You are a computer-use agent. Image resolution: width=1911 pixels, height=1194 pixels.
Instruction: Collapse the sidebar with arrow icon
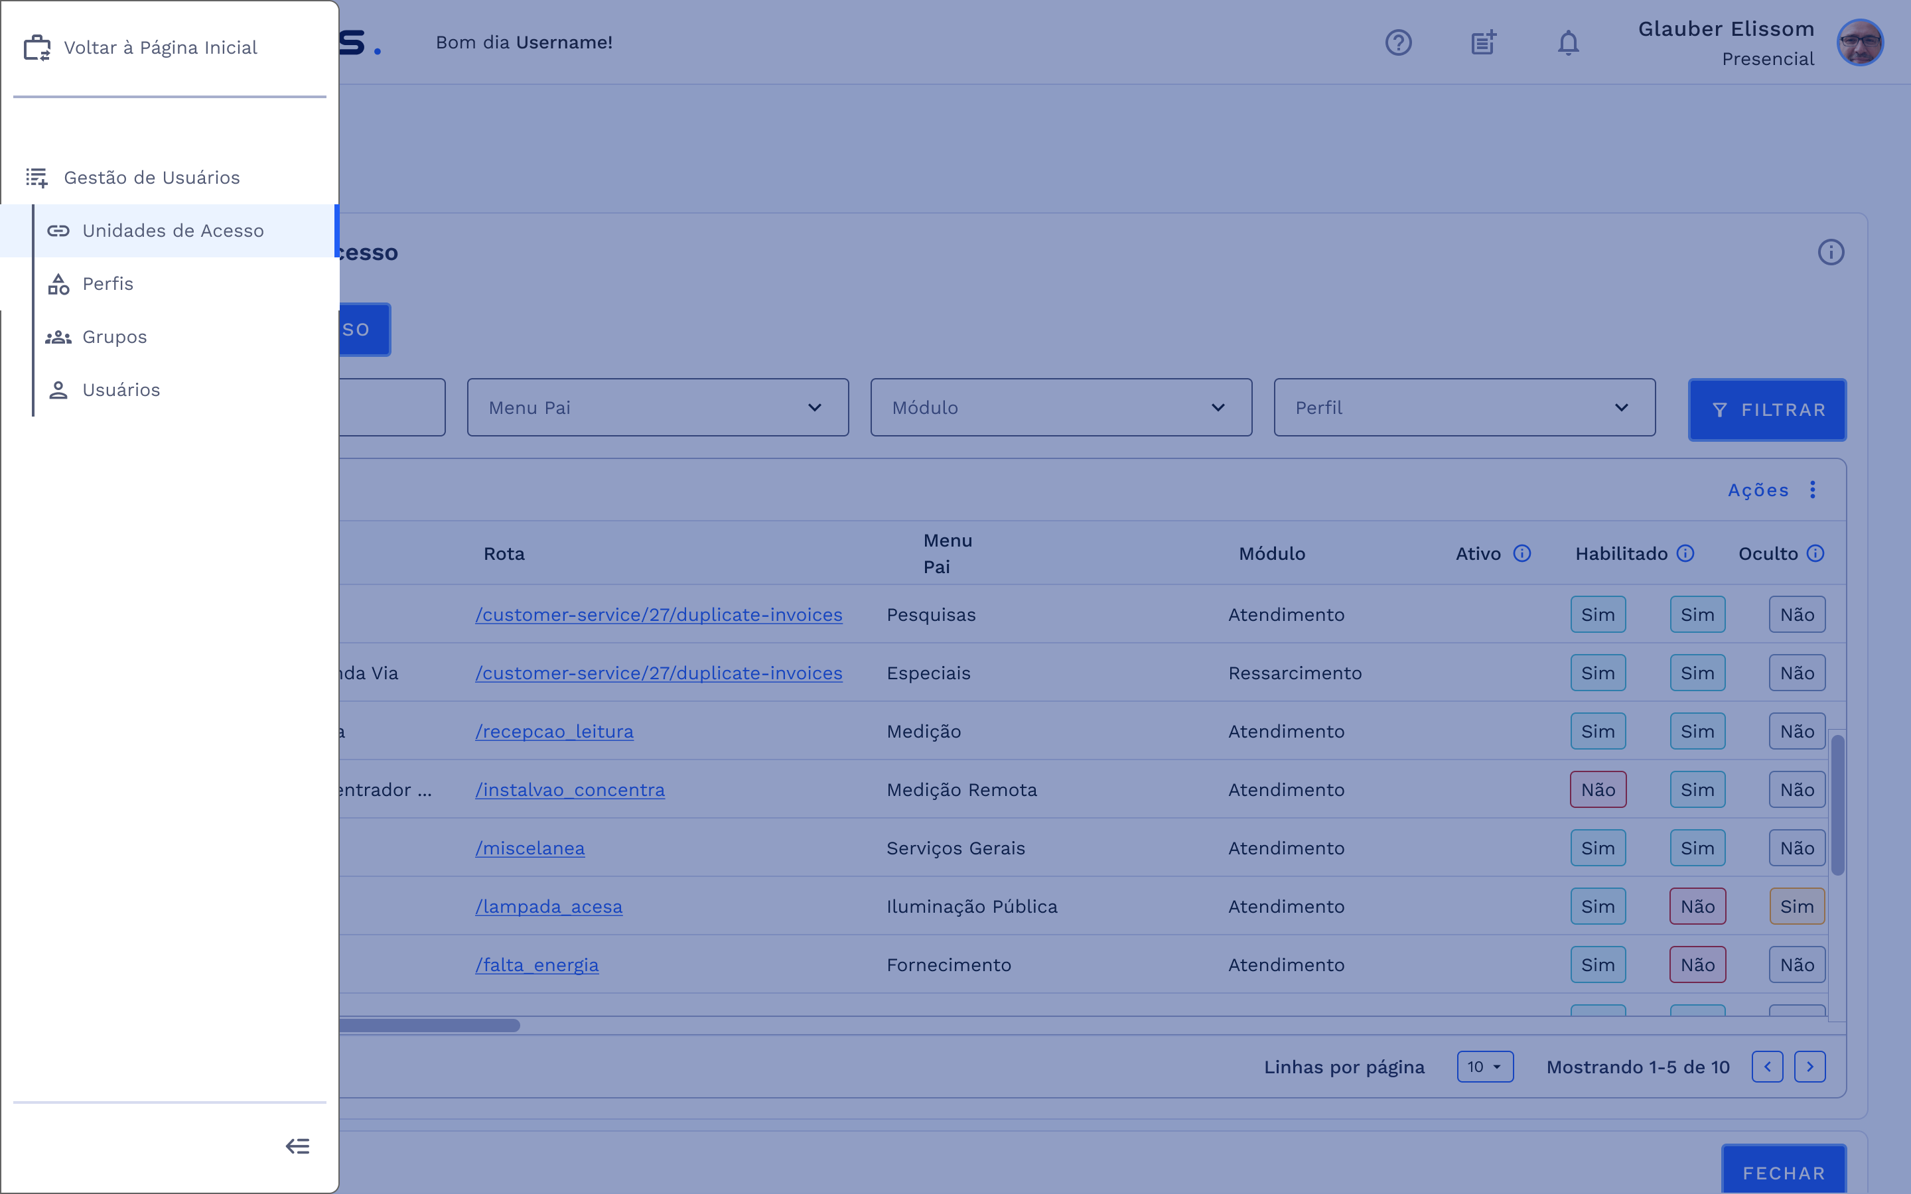pyautogui.click(x=298, y=1146)
